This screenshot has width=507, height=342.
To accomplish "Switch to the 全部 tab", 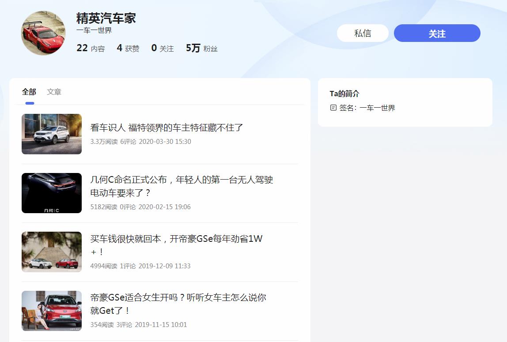I will pyautogui.click(x=29, y=92).
